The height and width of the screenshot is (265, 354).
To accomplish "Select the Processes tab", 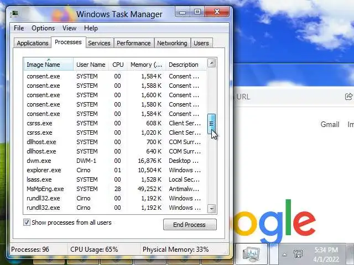I will [68, 42].
